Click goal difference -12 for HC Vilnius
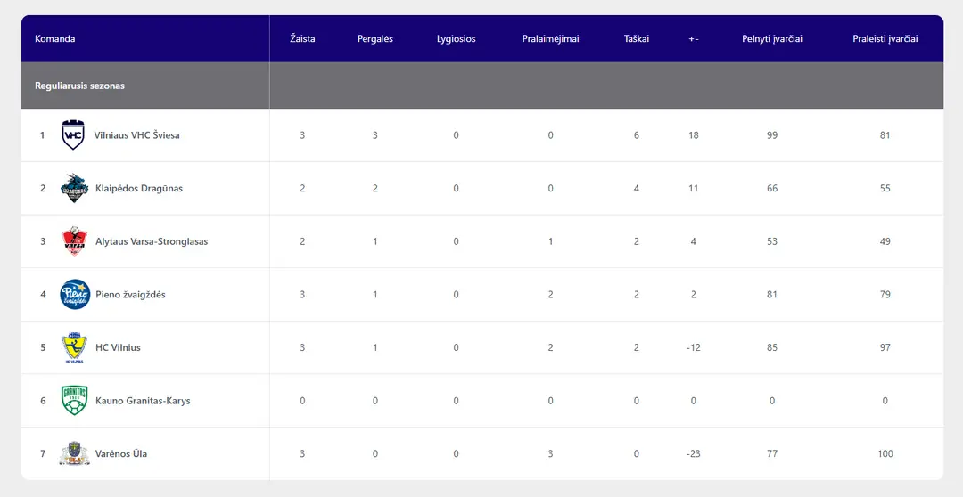This screenshot has height=497, width=963. (694, 347)
